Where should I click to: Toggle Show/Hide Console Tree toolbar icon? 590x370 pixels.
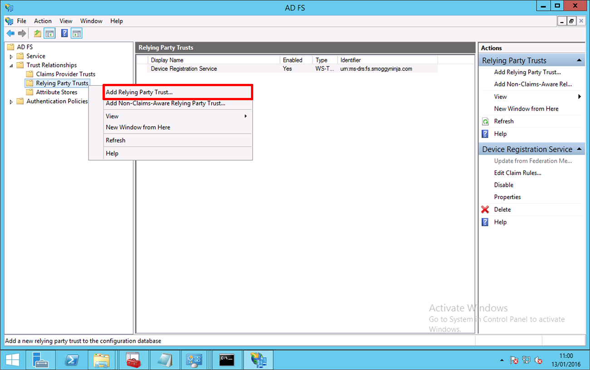click(49, 33)
